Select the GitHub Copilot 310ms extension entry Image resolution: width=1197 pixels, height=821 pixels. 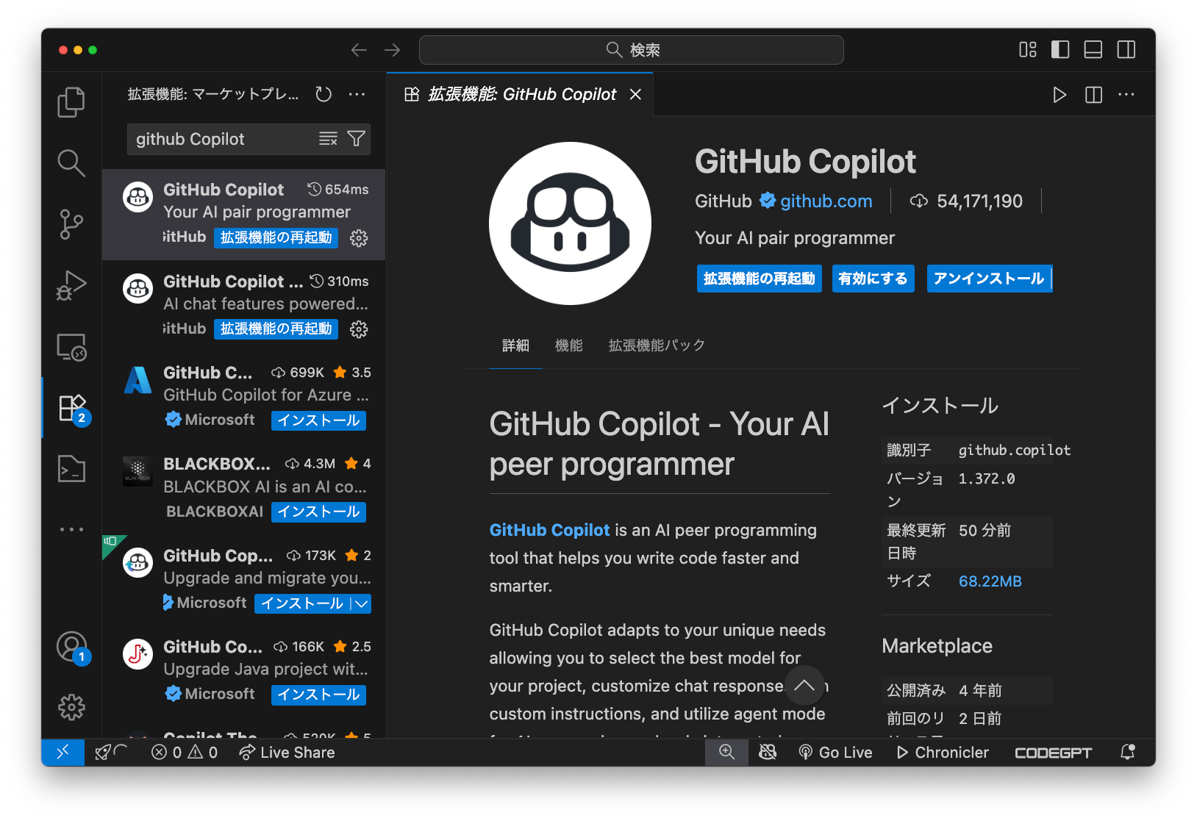coord(244,306)
